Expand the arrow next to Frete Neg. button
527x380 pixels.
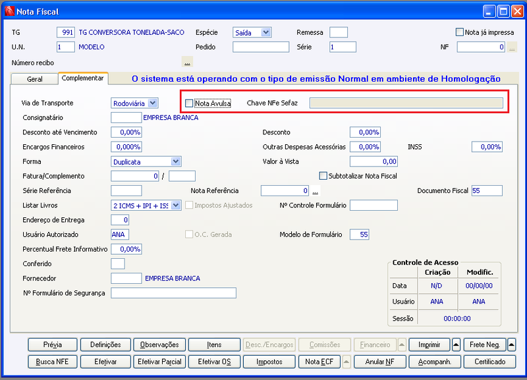tap(511, 344)
